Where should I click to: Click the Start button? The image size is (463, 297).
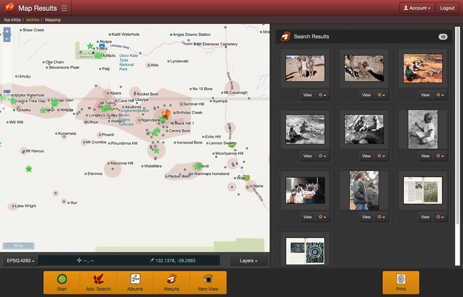[62, 283]
